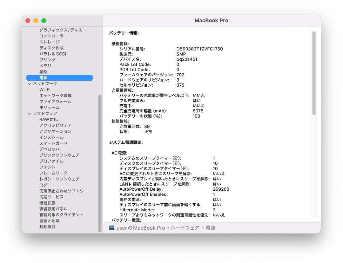Select ファイアウォール in sidebar
Image resolution: width=343 pixels, height=263 pixels.
point(55,102)
